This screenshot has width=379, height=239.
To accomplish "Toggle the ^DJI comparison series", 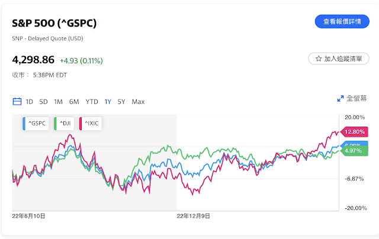I will (x=63, y=123).
